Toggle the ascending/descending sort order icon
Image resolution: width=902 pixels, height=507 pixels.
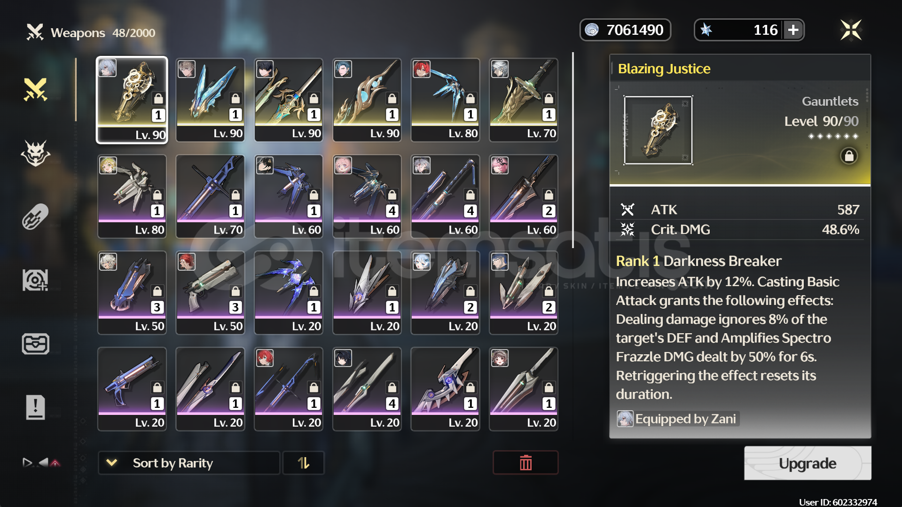[x=304, y=463]
